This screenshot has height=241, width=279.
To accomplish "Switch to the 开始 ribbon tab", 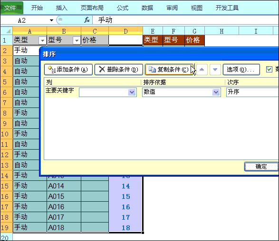I will point(37,8).
